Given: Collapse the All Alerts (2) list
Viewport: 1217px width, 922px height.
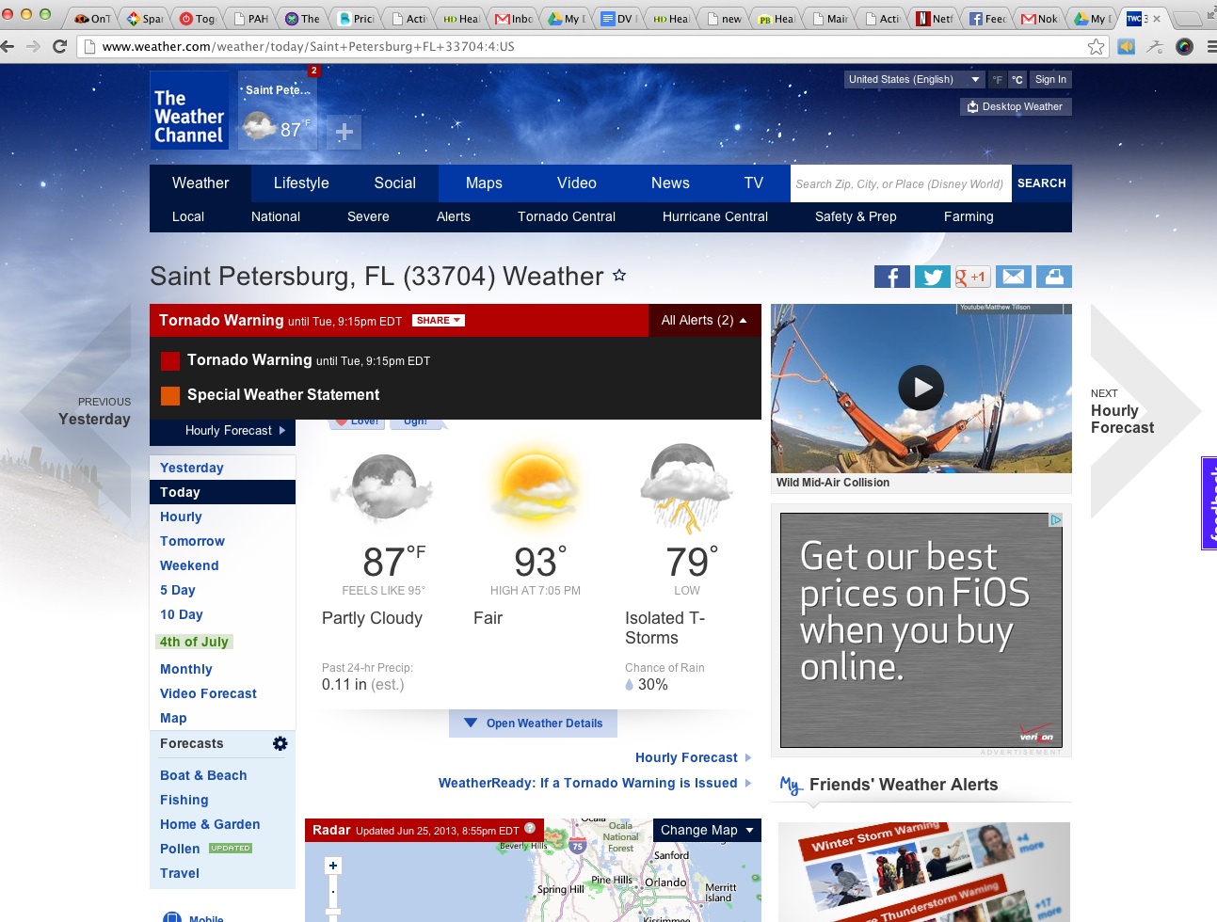Looking at the screenshot, I should click(x=704, y=321).
